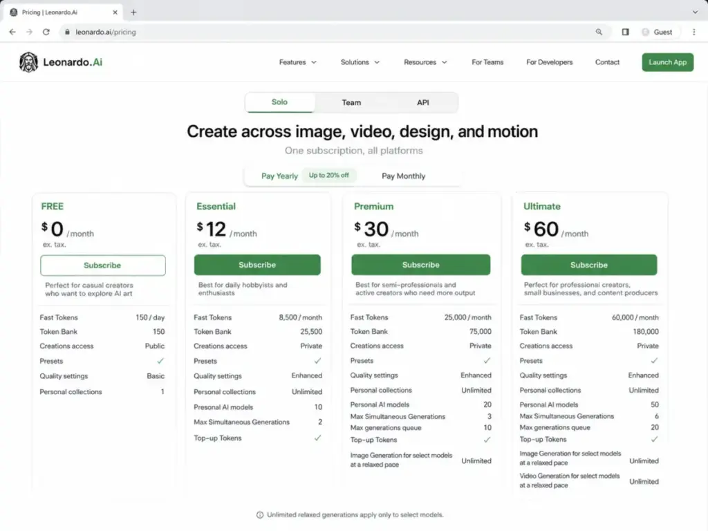Click the $60 /month Ultimate price
Screen dimensions: 708x531
[556, 230]
